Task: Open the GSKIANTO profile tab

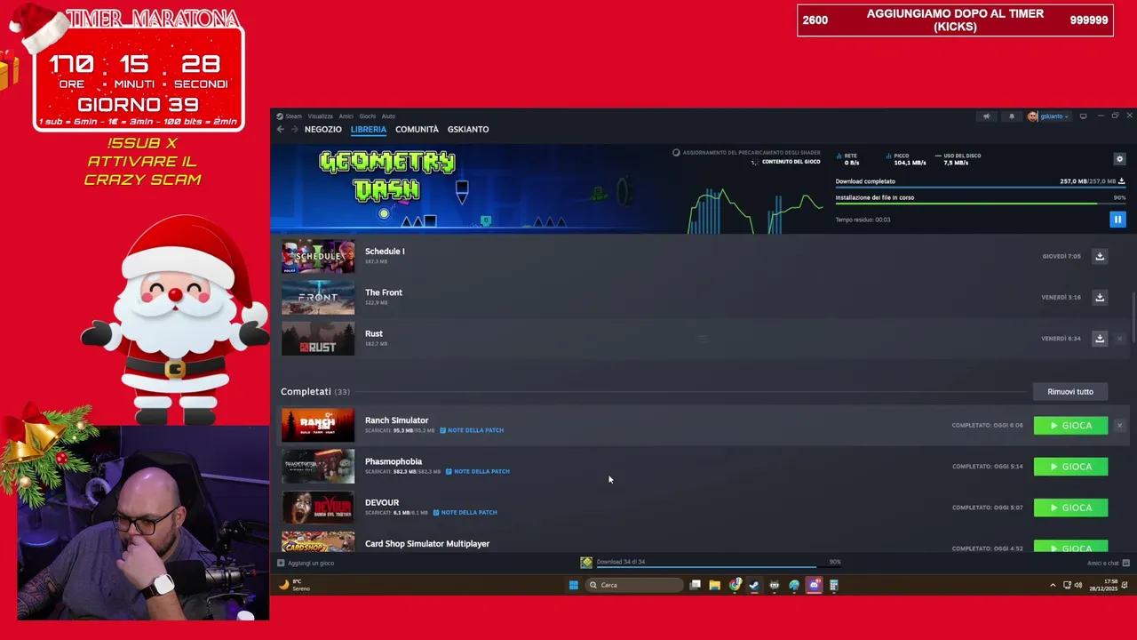Action: tap(468, 130)
